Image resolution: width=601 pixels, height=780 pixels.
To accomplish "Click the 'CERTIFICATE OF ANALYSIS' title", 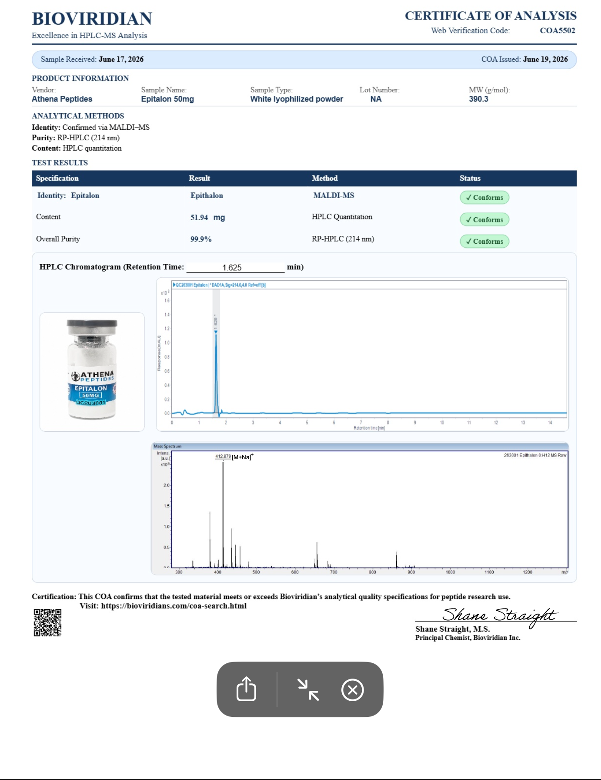I will pyautogui.click(x=491, y=16).
